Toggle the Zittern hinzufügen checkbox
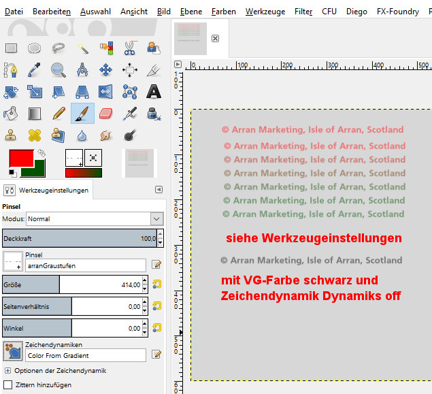 [8, 384]
